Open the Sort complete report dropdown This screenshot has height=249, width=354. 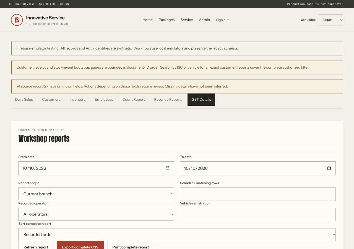click(x=177, y=235)
